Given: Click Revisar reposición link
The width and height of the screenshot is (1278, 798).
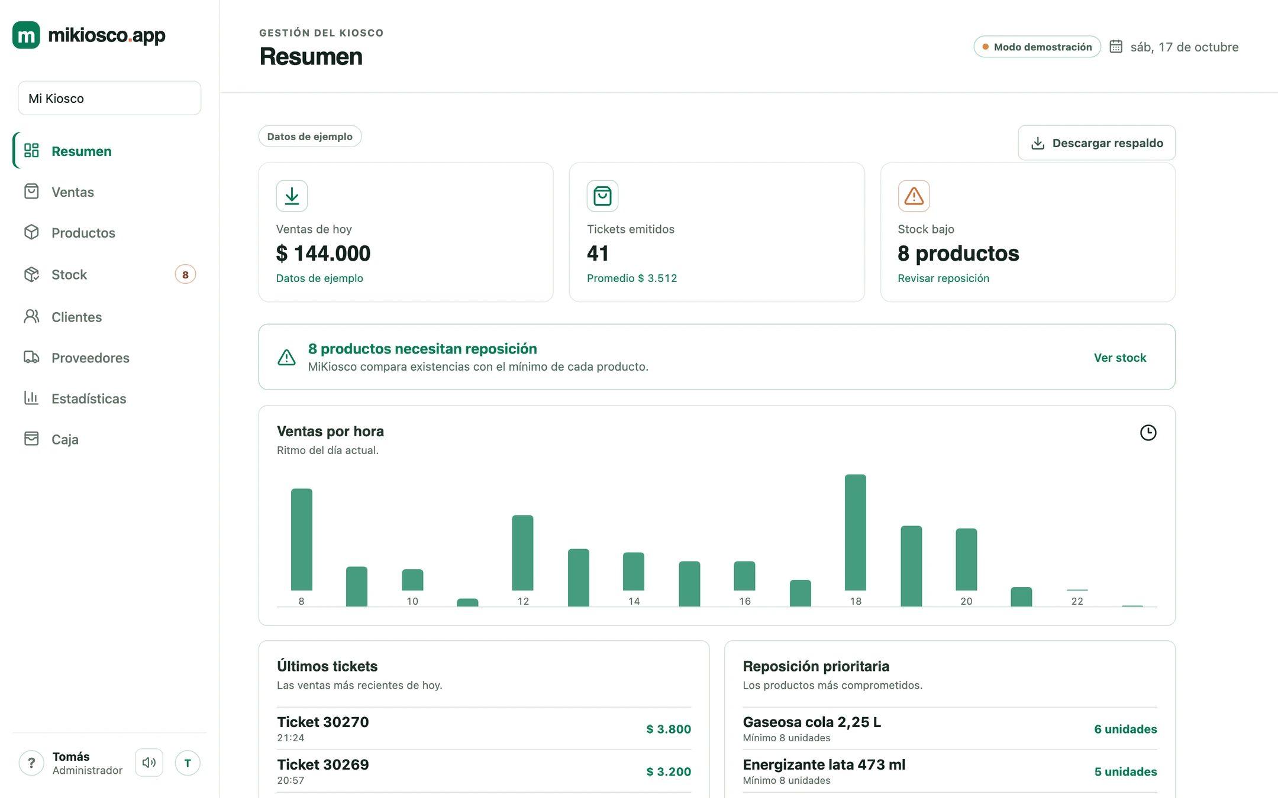Looking at the screenshot, I should [943, 278].
